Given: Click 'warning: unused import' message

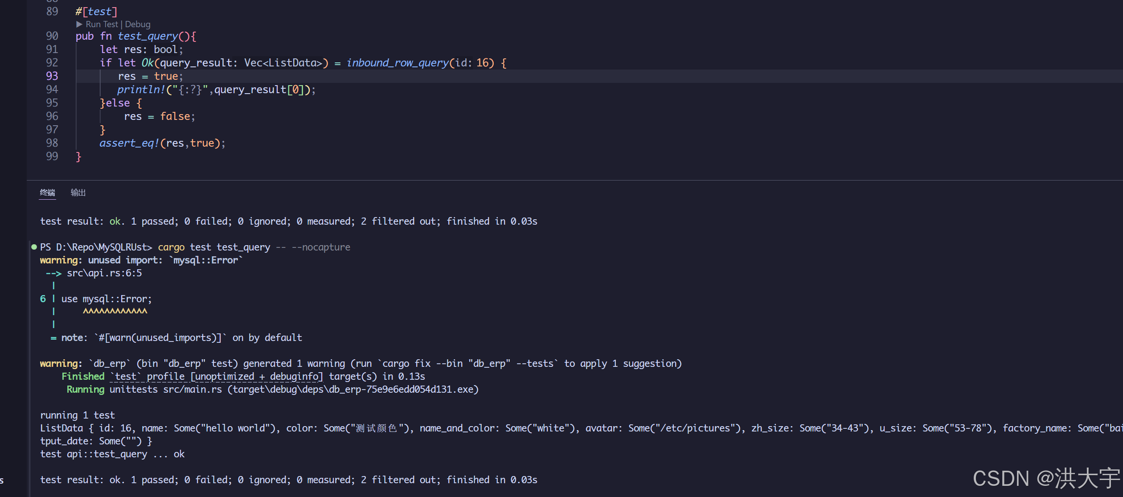Looking at the screenshot, I should point(141,260).
